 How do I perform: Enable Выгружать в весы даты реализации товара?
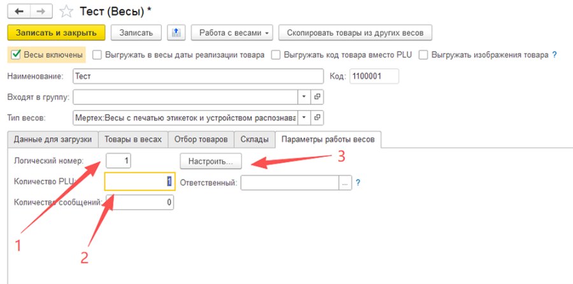[x=97, y=55]
